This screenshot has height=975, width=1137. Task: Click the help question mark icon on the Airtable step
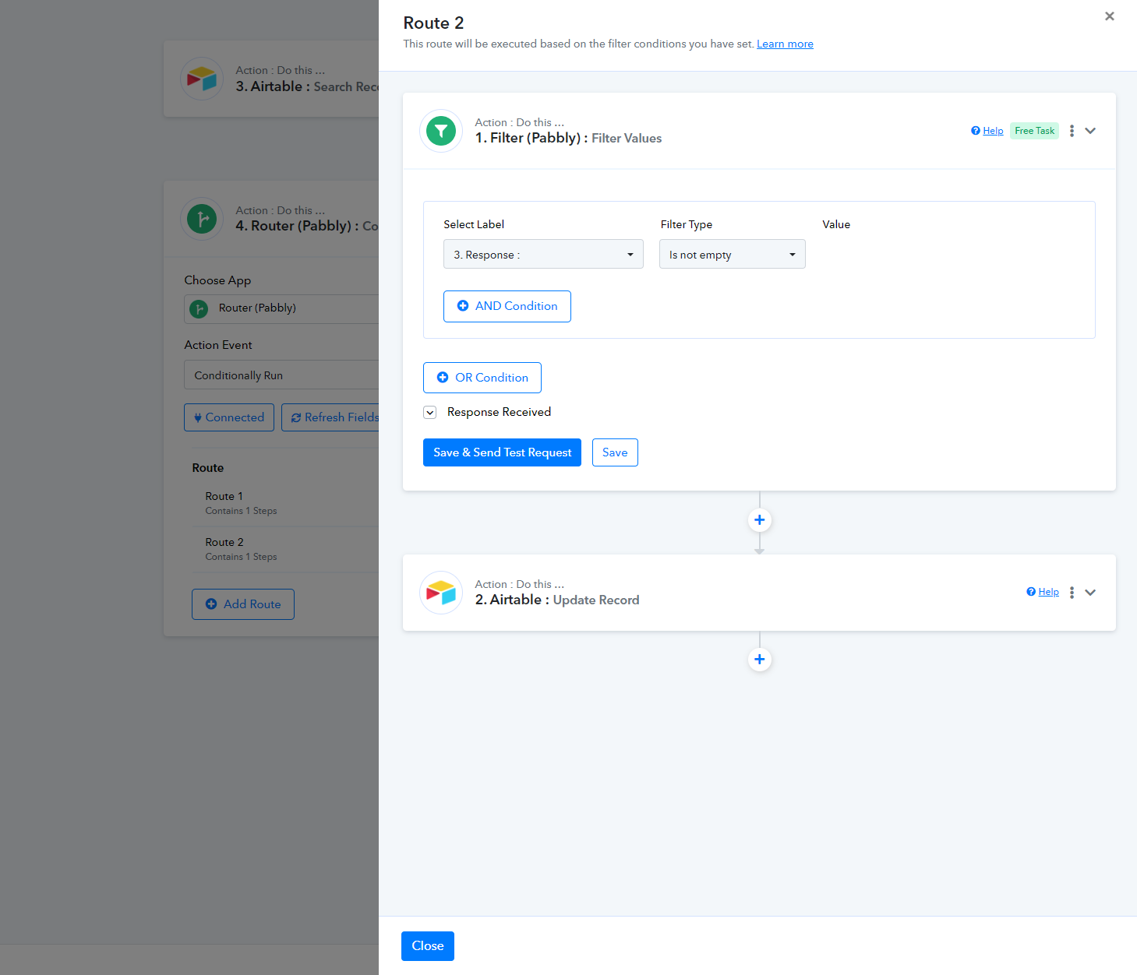pos(1031,592)
